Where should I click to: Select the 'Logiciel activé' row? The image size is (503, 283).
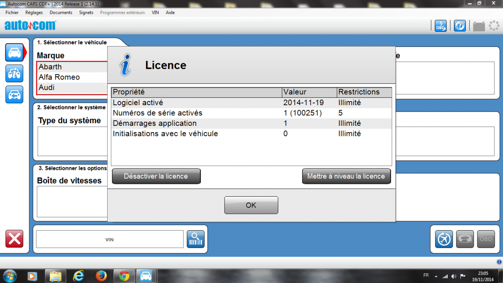(251, 102)
